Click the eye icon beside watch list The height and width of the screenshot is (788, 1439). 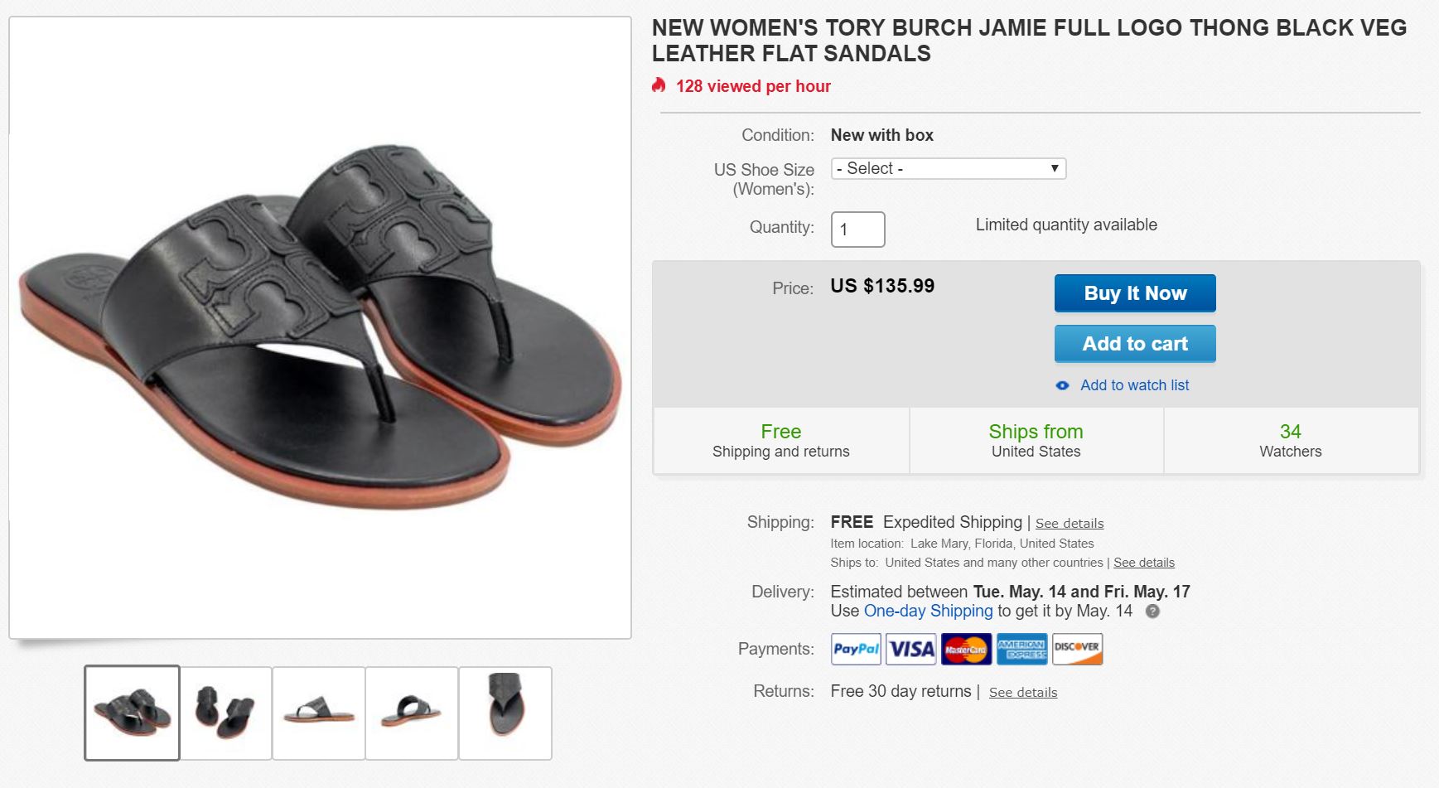[1062, 385]
